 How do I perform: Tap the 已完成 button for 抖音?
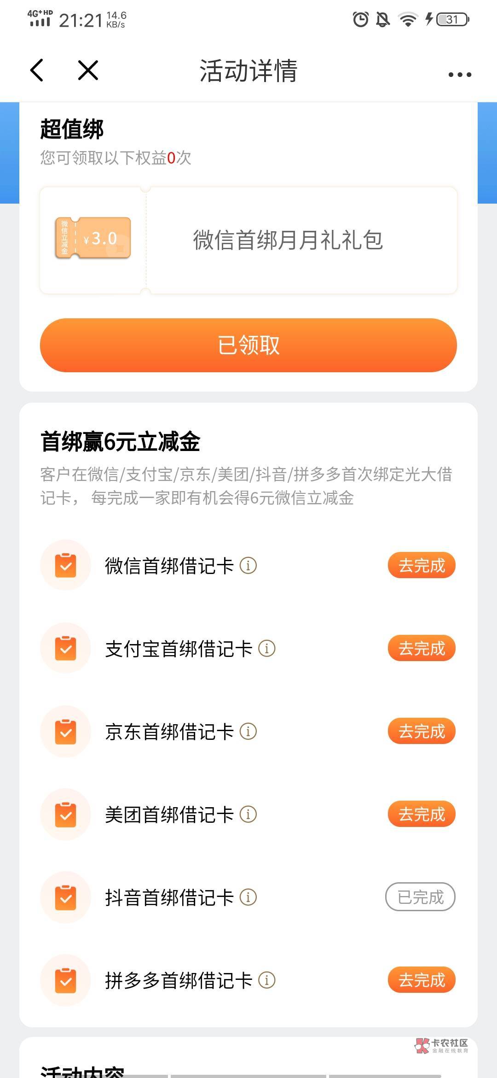click(420, 897)
